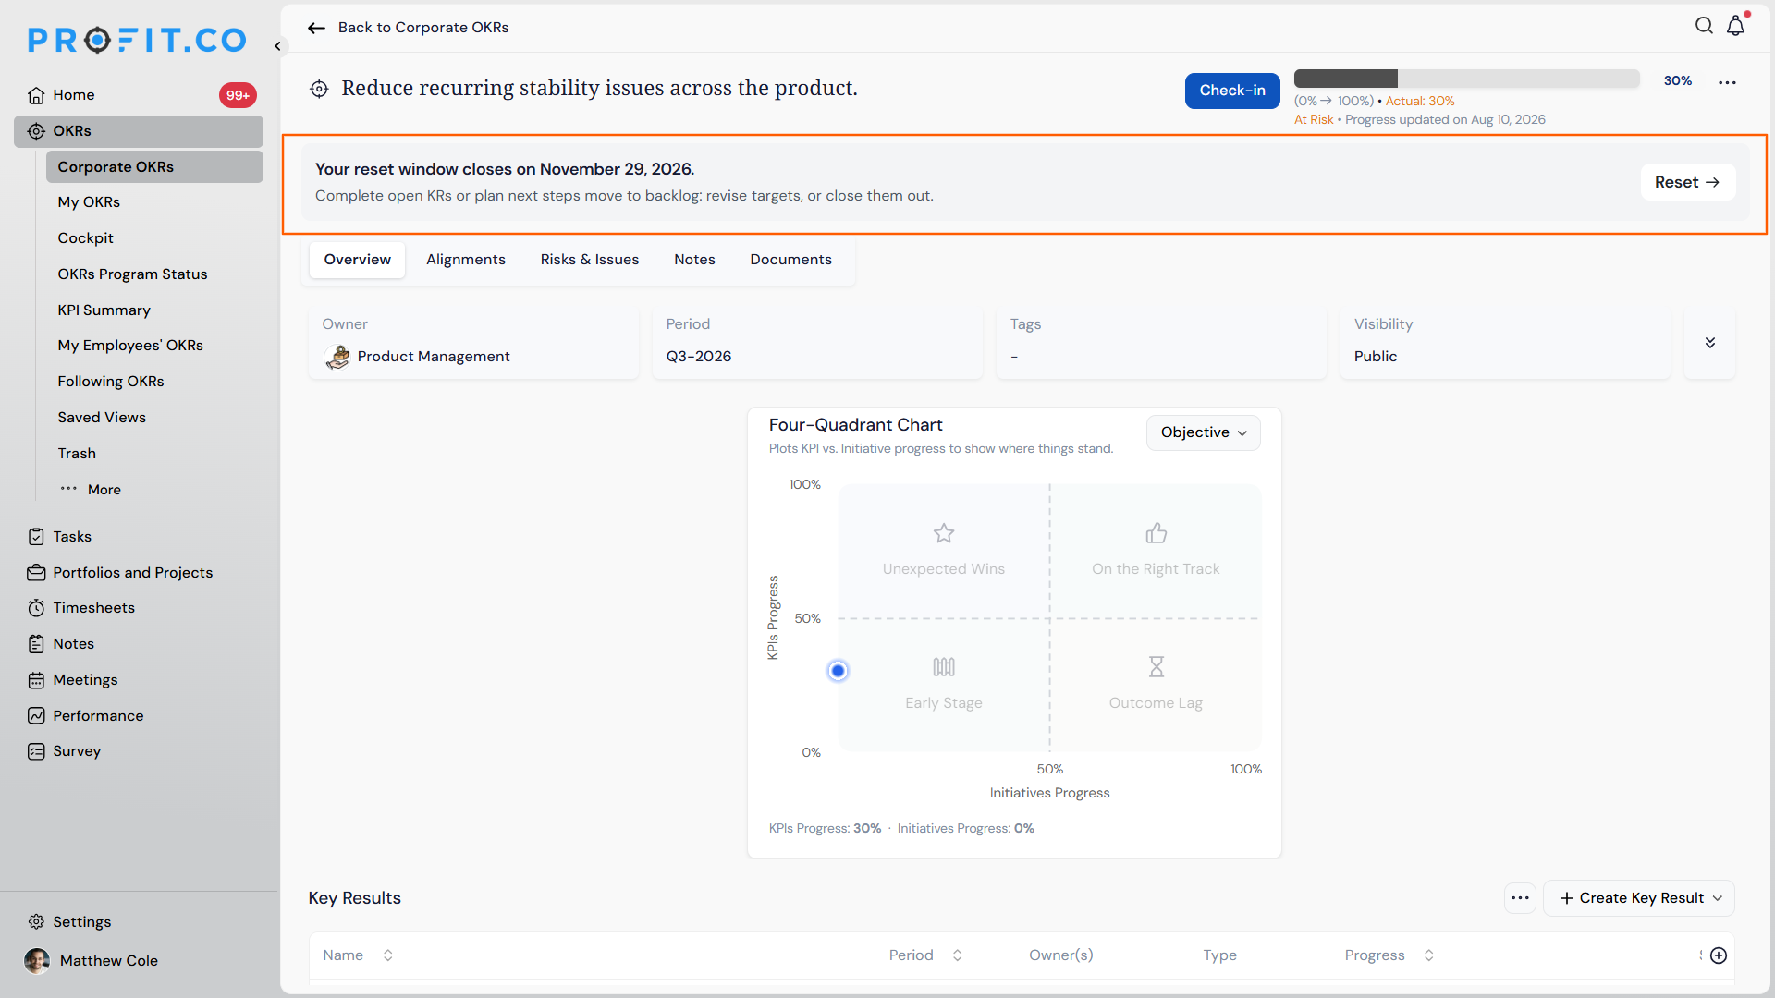Open the Documents tab
This screenshot has width=1775, height=998.
pos(790,260)
